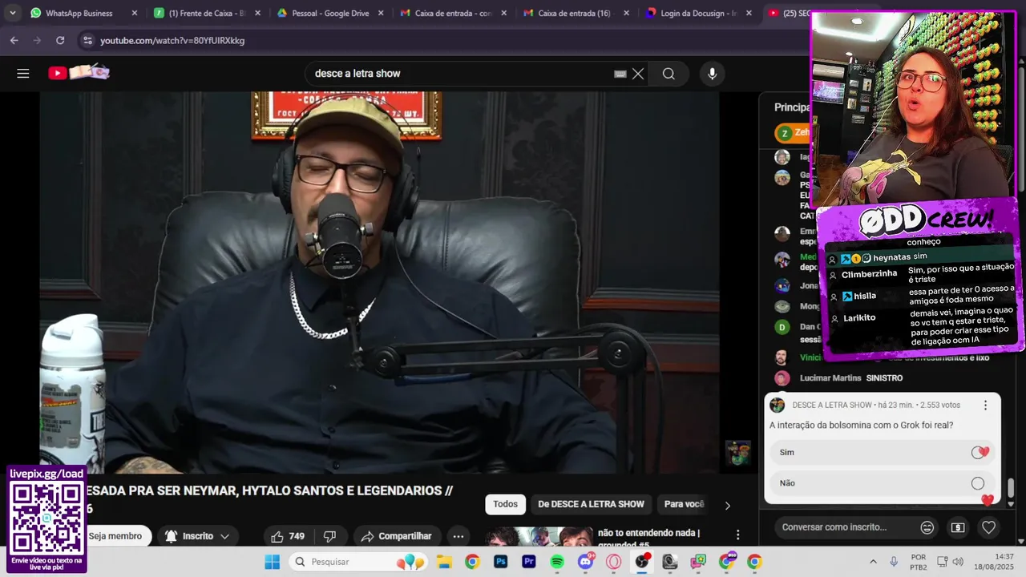1026x577 pixels.
Task: Dislike the video
Action: pyautogui.click(x=329, y=536)
